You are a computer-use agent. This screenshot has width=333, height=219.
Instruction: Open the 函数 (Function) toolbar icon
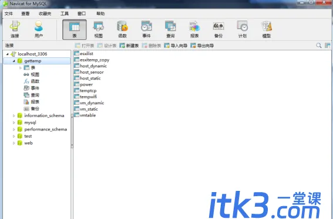coord(122,29)
